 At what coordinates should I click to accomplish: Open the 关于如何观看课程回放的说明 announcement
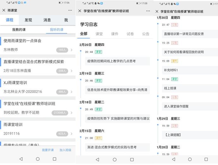click(184, 52)
